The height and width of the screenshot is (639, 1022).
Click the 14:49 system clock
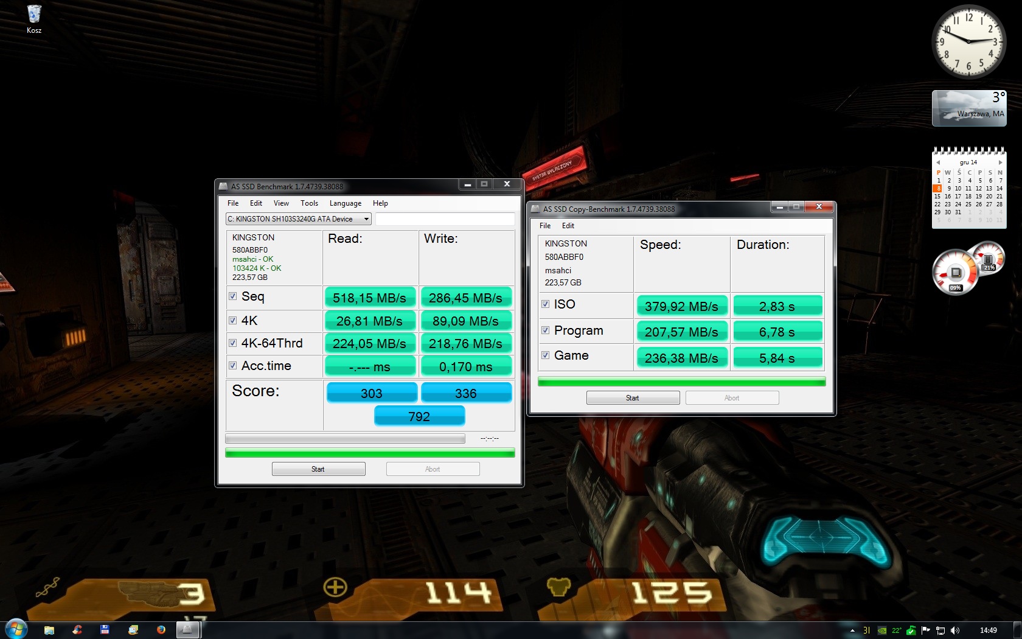pos(989,630)
